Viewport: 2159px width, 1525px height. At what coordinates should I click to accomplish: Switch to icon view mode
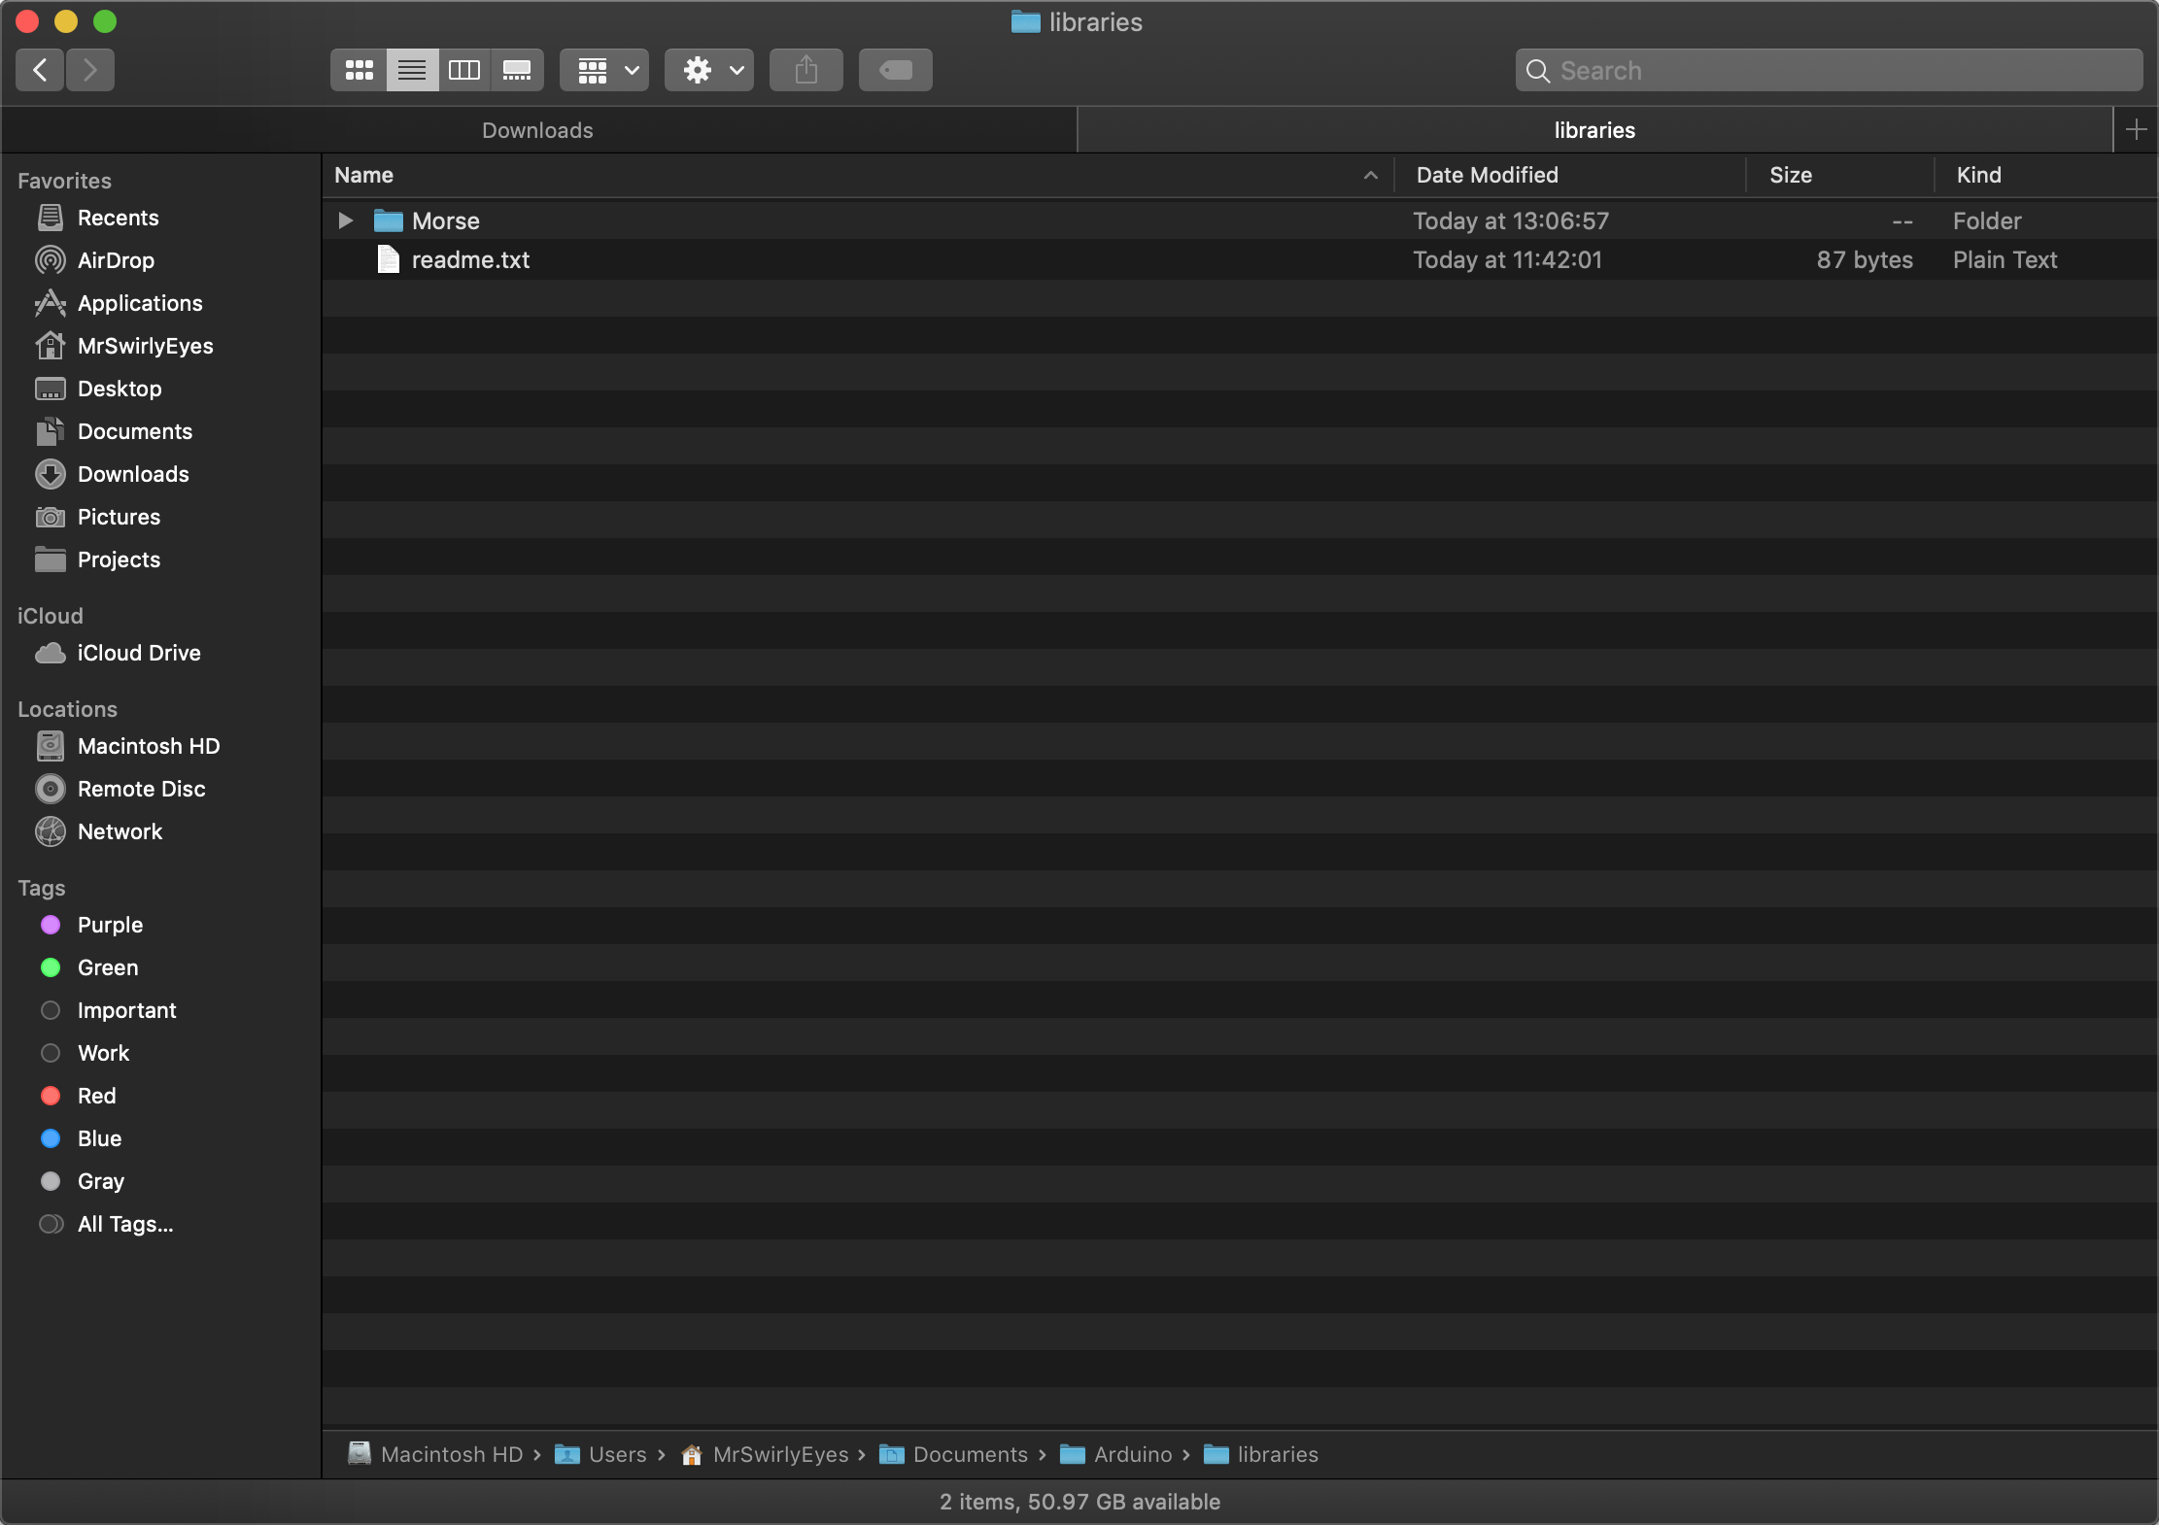tap(359, 70)
